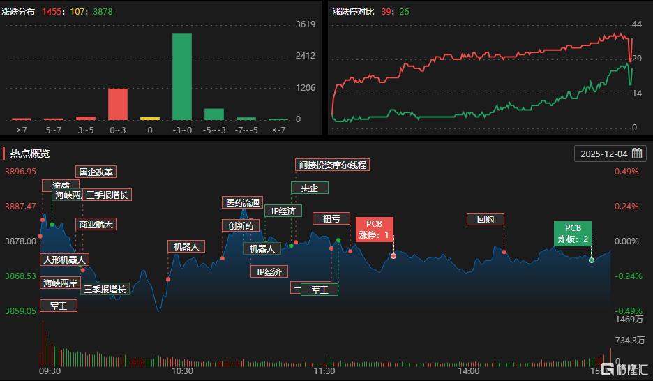
Task: Click the tall green -3~0 distribution bar
Action: pyautogui.click(x=182, y=77)
